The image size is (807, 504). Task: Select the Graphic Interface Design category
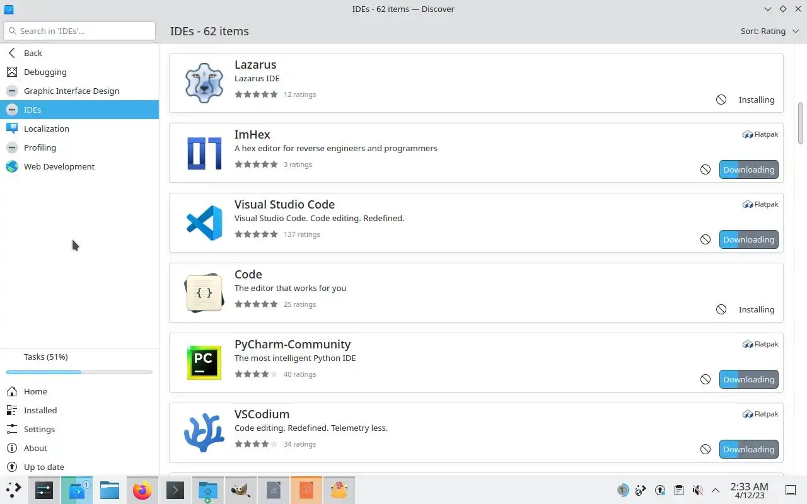[79, 91]
